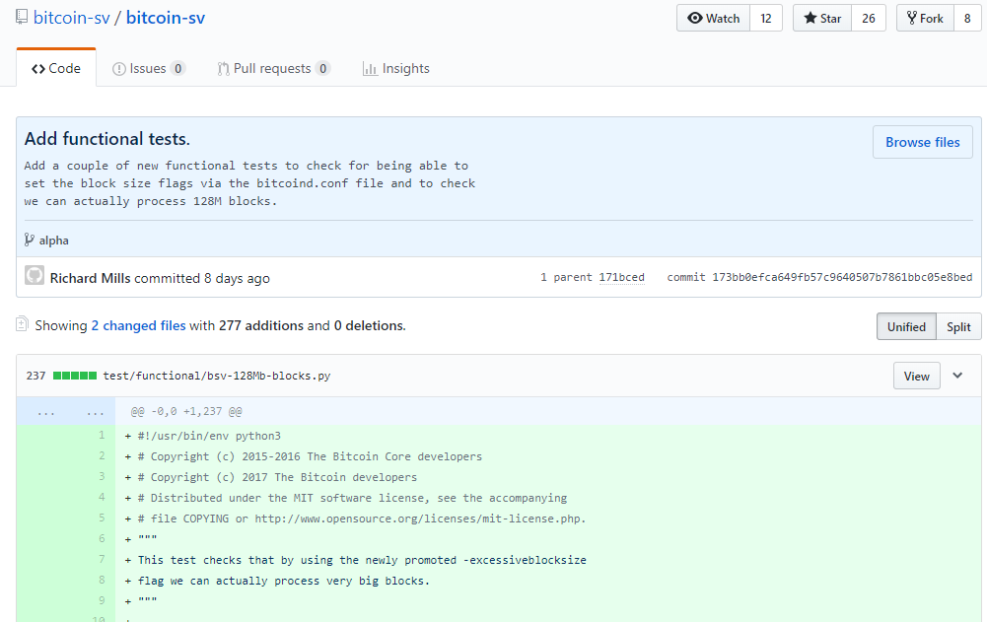The image size is (987, 622).
Task: Click Richard Mills' avatar image
Action: click(35, 277)
